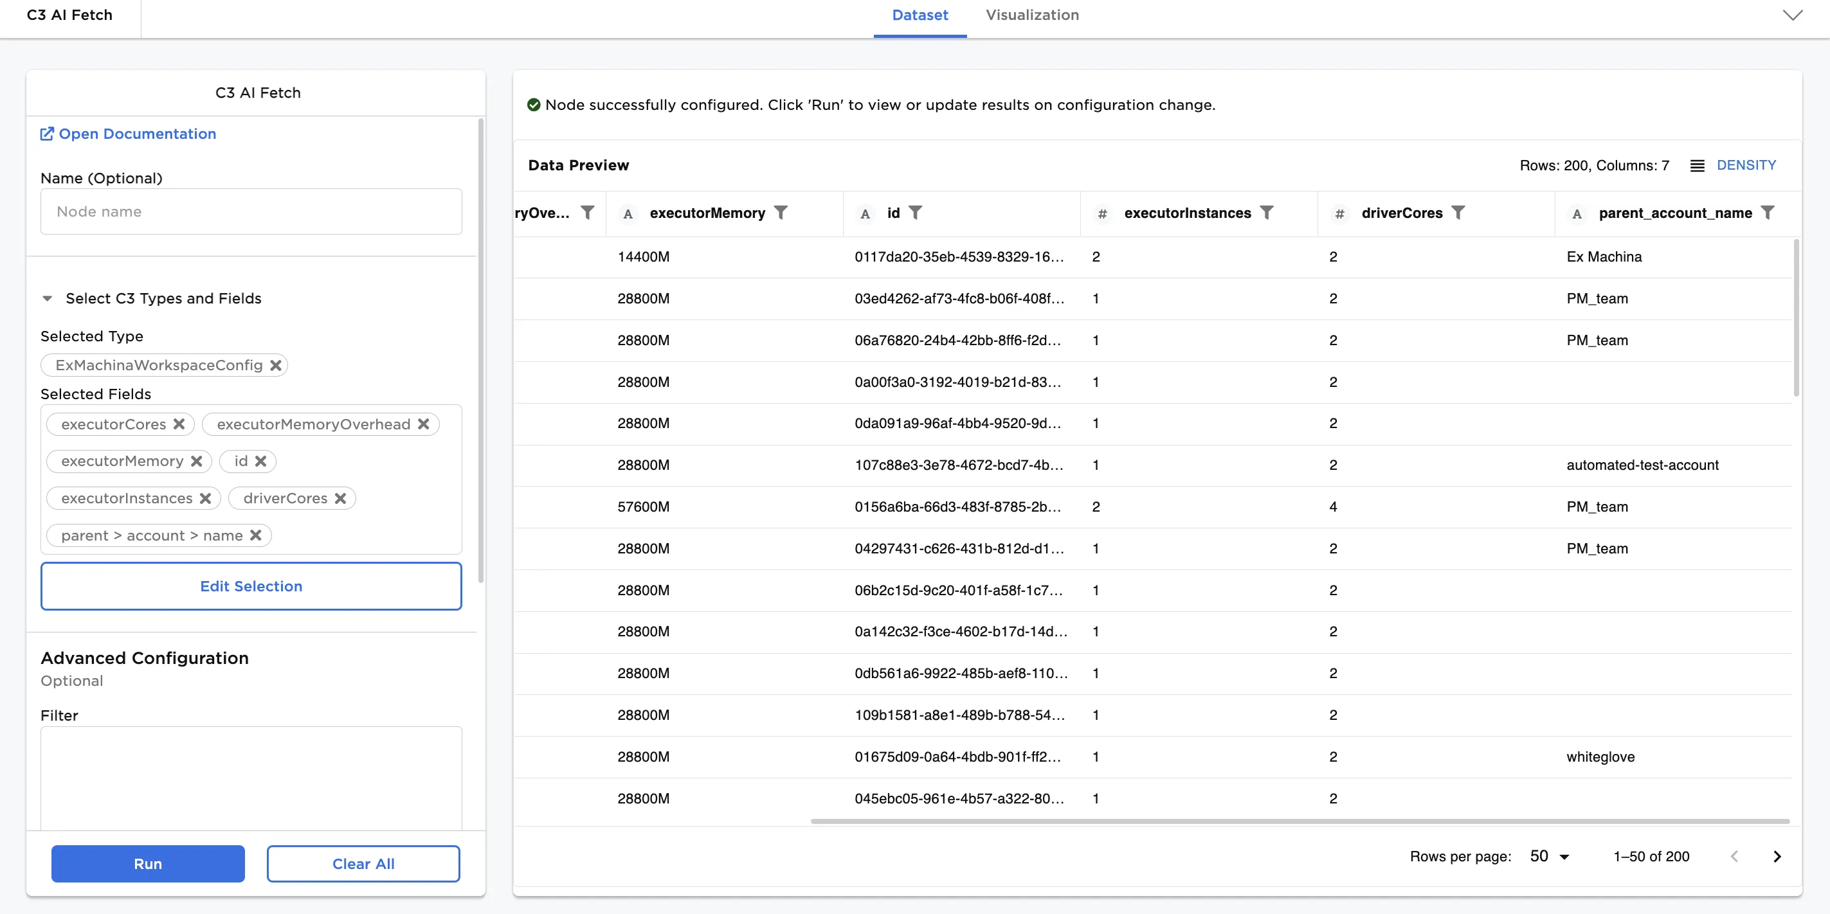Remove the executorCores field chip

point(179,424)
